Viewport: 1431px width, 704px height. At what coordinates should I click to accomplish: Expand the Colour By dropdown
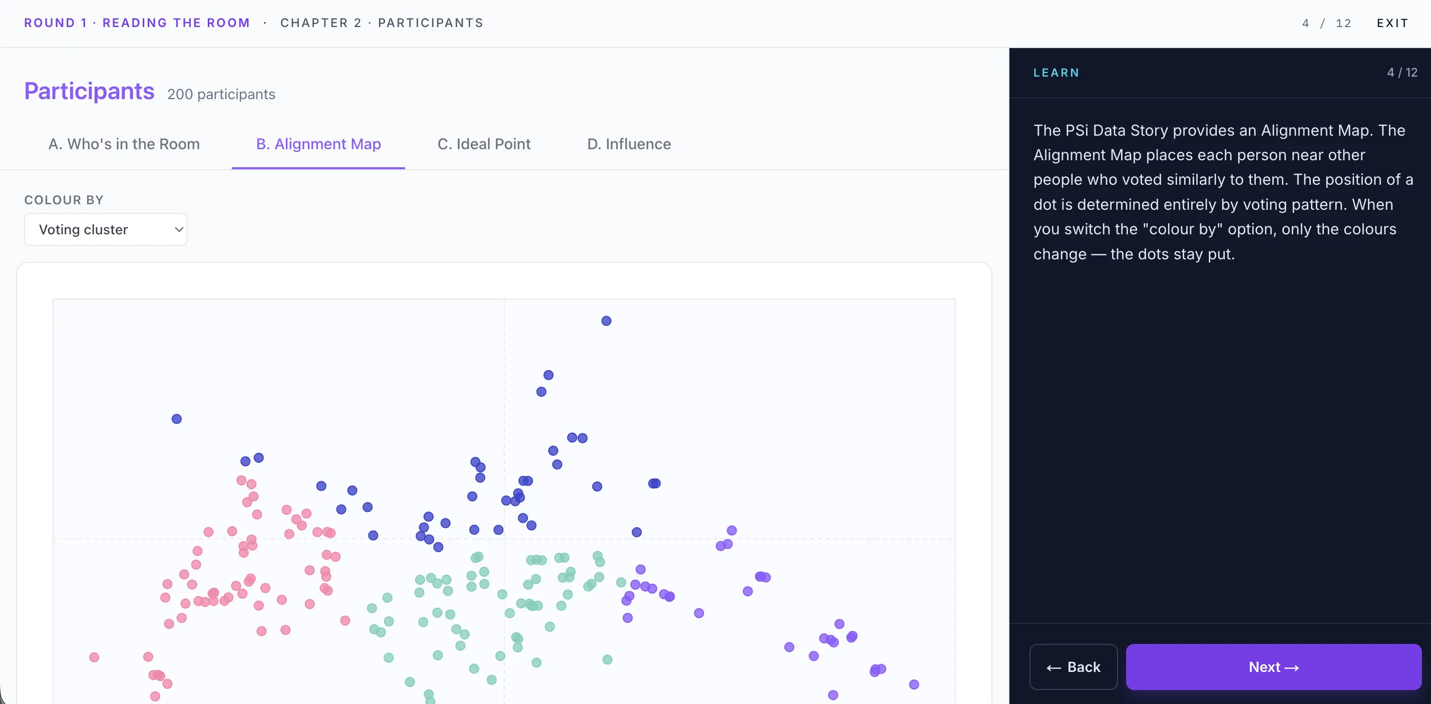(106, 229)
